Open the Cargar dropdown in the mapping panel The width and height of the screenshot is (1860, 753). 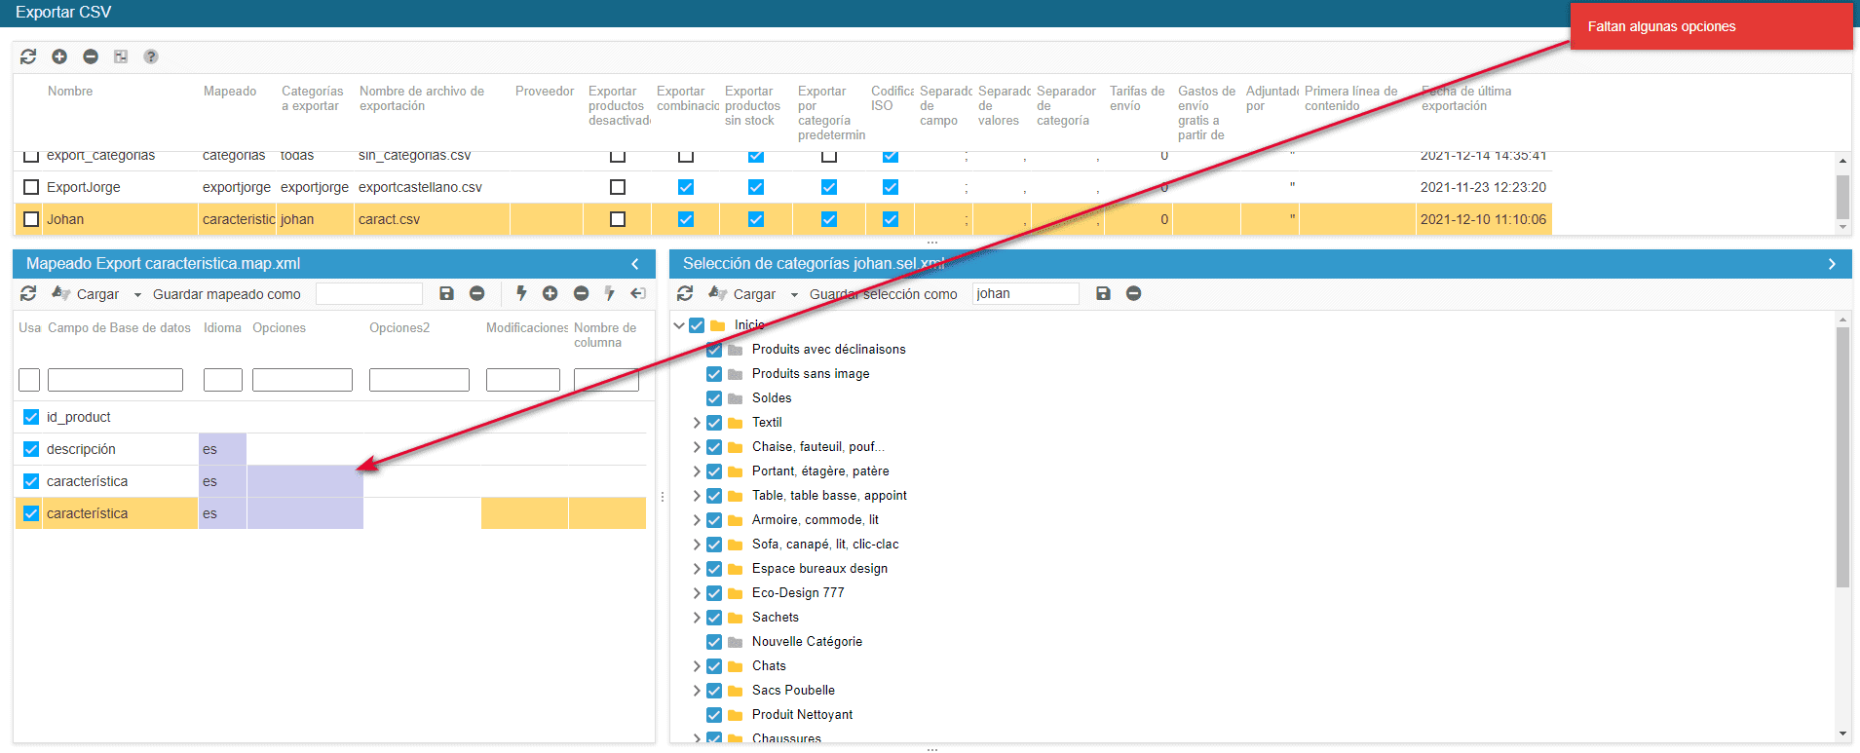[x=137, y=294]
